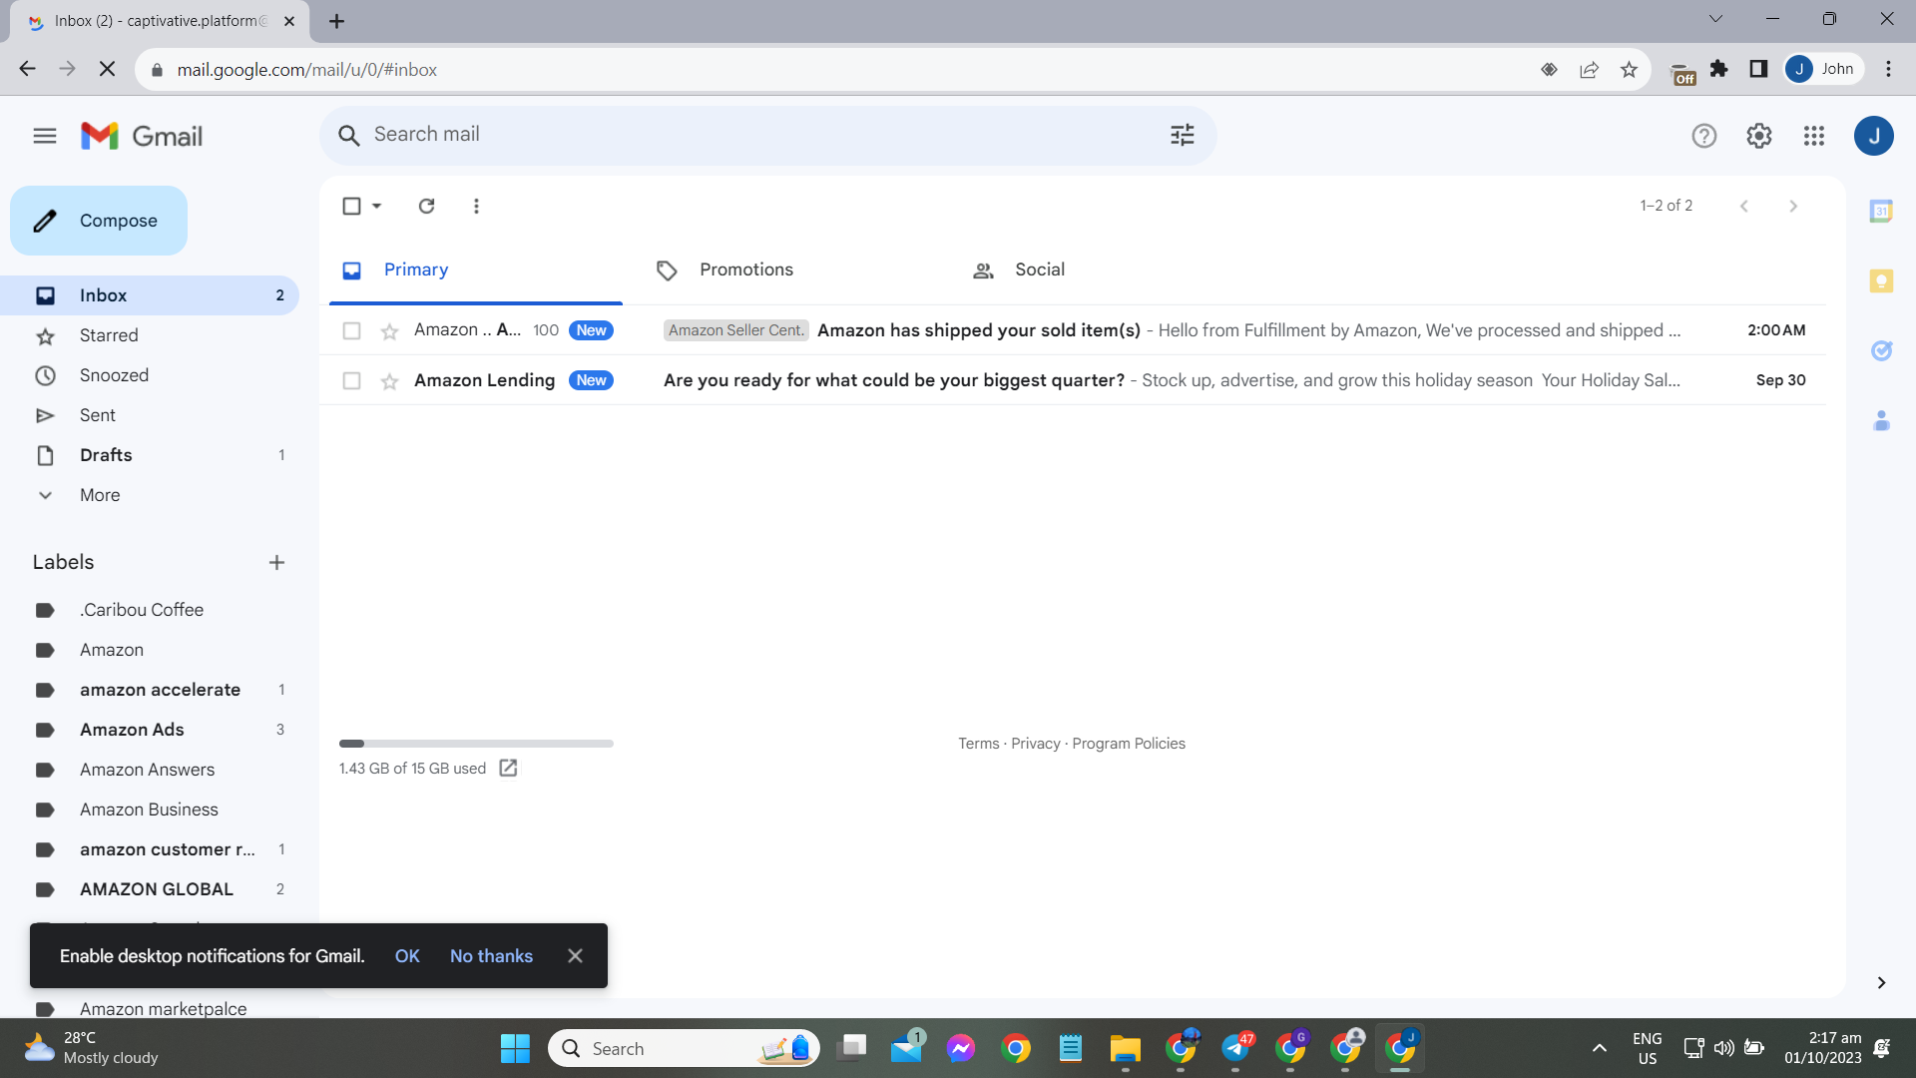Open the Snoozed folder
1916x1078 pixels.
150,375
